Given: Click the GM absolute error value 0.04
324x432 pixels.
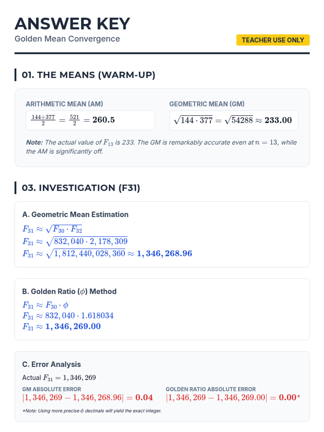Looking at the screenshot, I should click(144, 397).
